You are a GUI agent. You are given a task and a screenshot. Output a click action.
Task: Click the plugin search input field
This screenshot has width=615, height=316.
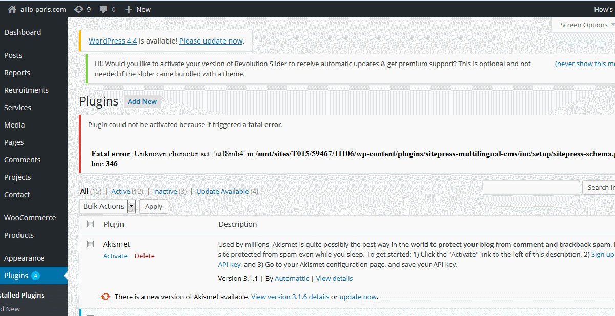[x=531, y=187]
